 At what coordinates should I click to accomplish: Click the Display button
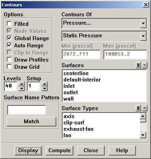28,151
